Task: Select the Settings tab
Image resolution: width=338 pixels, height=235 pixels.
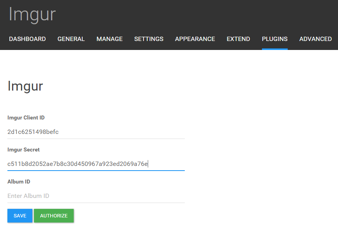Action: 149,39
